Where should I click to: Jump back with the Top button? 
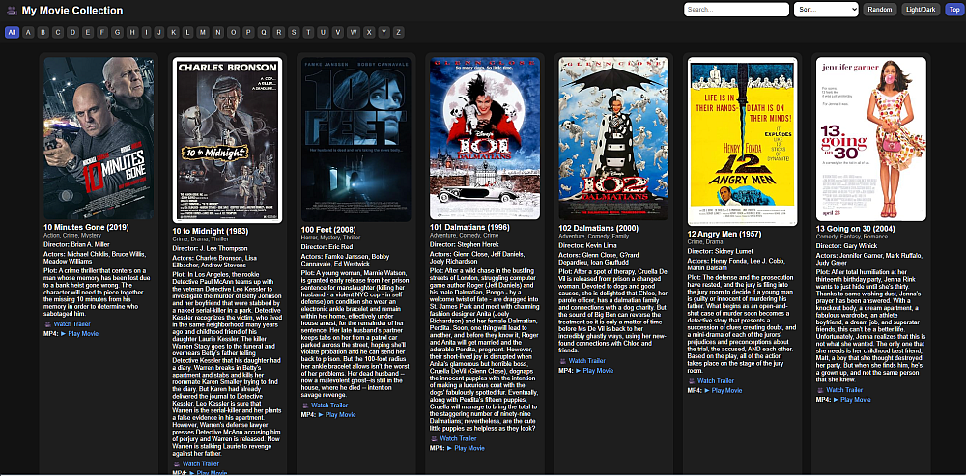pyautogui.click(x=954, y=10)
